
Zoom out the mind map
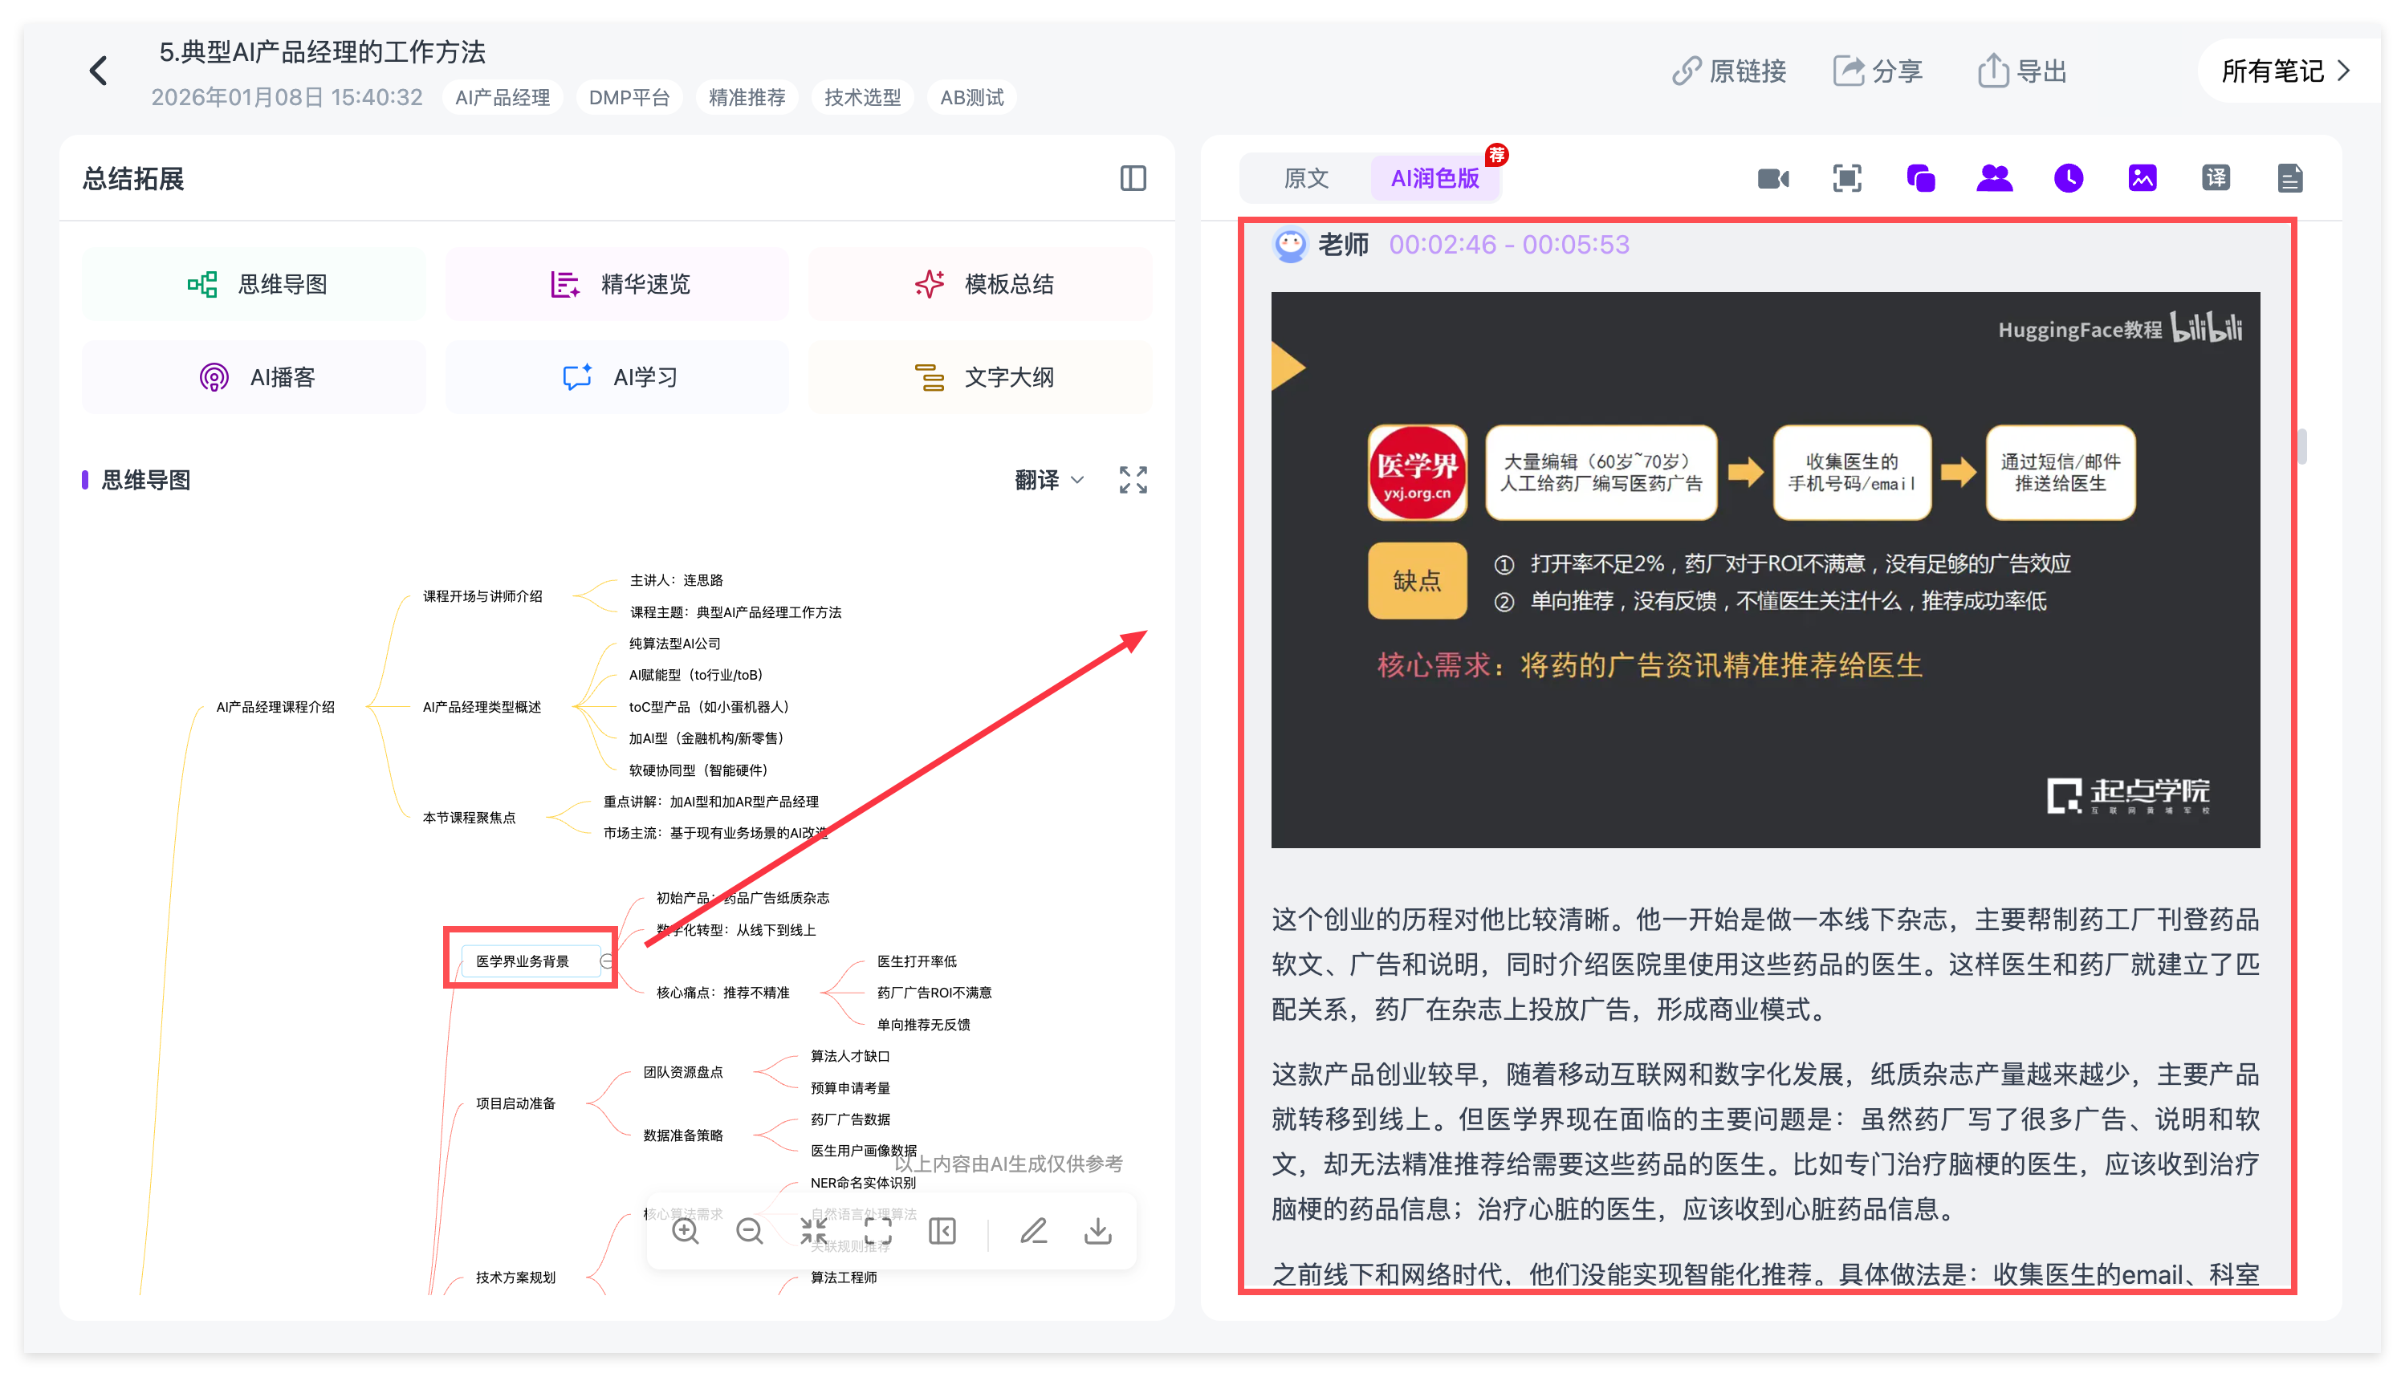(749, 1230)
